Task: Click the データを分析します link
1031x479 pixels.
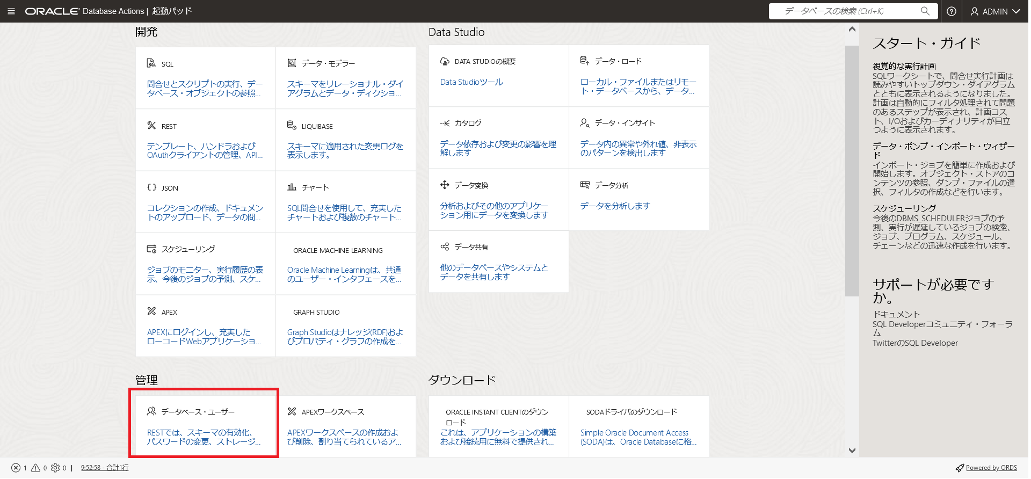Action: (615, 206)
